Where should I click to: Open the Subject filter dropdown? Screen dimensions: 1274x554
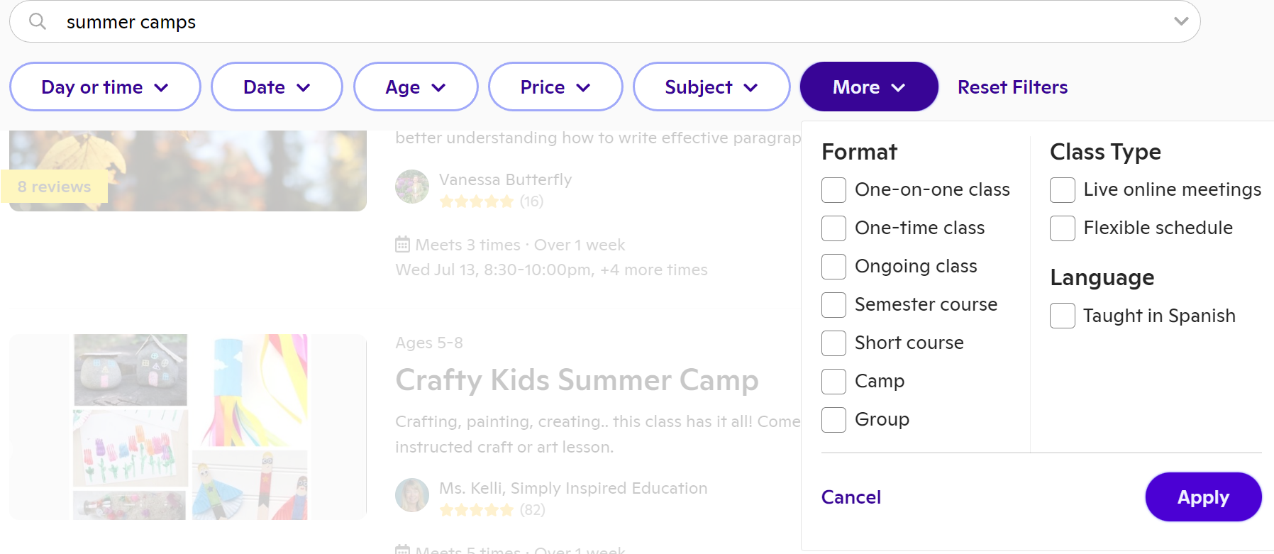click(711, 87)
